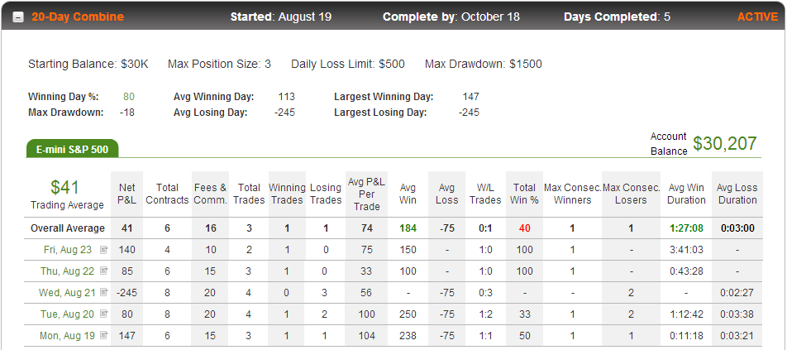Image resolution: width=787 pixels, height=350 pixels.
Task: Click the Total Win % column header
Action: pos(524,194)
